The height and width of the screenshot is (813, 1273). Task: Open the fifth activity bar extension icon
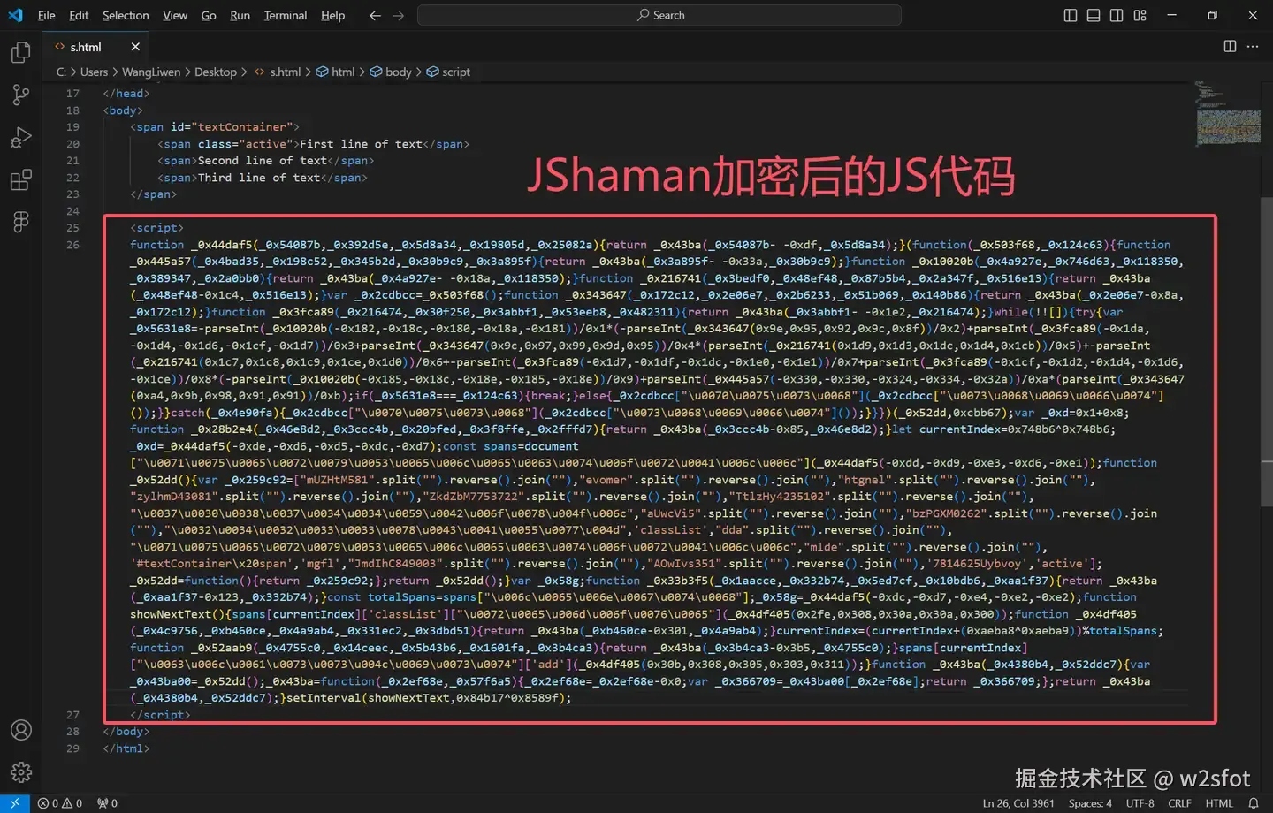coord(20,221)
